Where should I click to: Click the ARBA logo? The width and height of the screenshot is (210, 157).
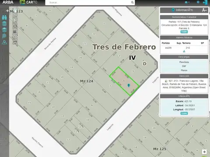(x=8, y=2)
